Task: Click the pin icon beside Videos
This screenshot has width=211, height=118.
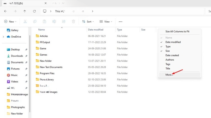Action: tap(26, 81)
